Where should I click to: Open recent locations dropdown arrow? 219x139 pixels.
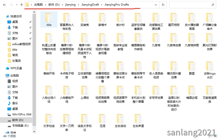[17, 5]
